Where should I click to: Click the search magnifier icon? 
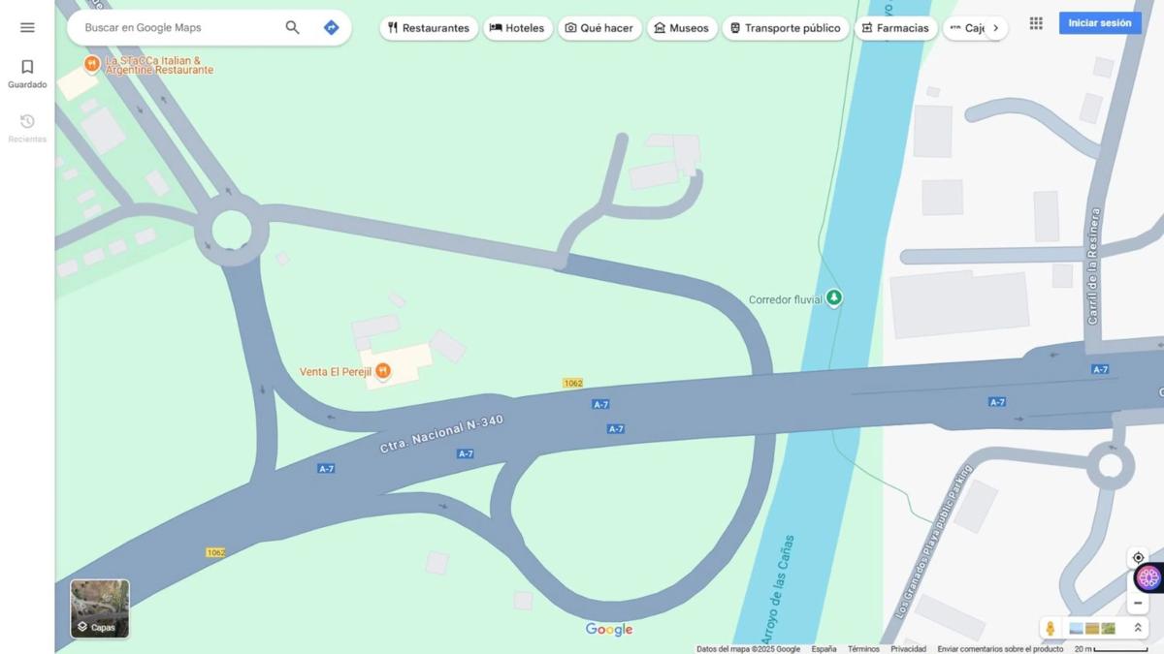coord(292,27)
